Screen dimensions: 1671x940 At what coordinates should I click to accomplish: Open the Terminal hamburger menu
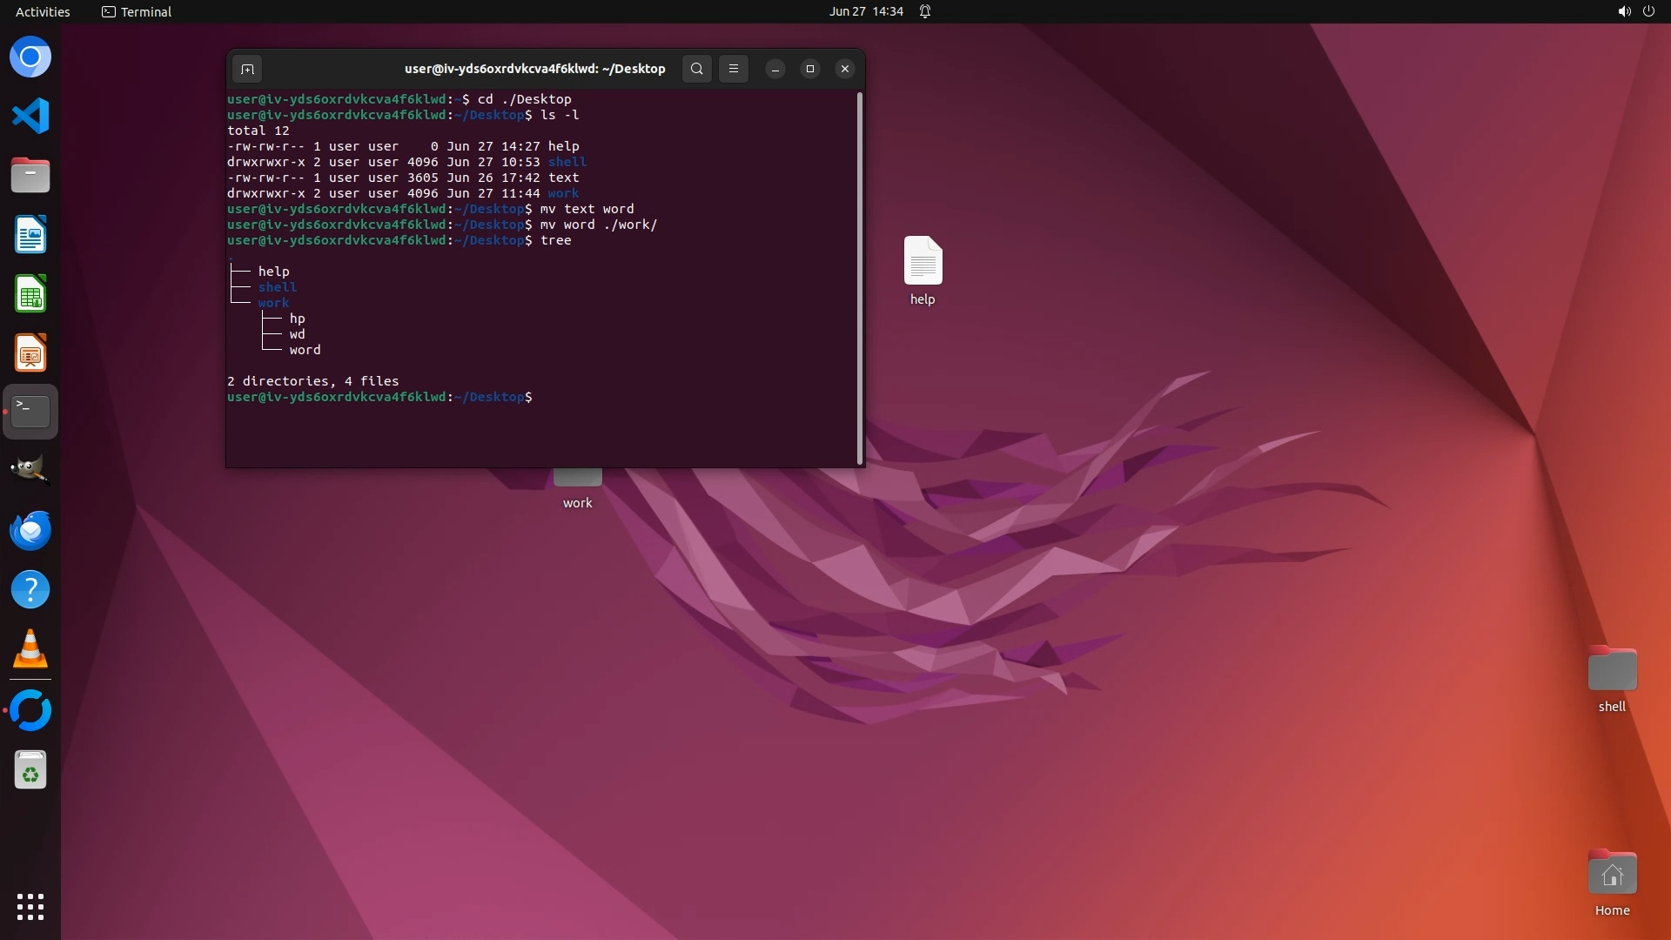734,69
